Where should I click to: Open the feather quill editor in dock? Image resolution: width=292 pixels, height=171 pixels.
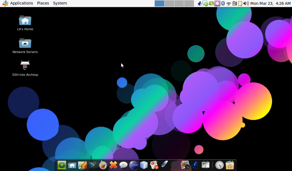click(165, 165)
